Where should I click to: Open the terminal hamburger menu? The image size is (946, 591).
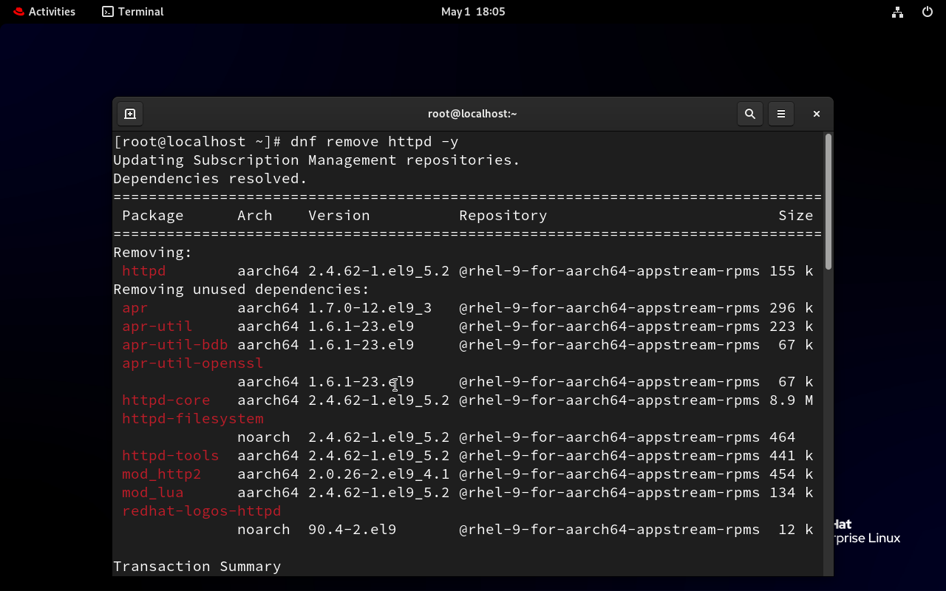[781, 114]
